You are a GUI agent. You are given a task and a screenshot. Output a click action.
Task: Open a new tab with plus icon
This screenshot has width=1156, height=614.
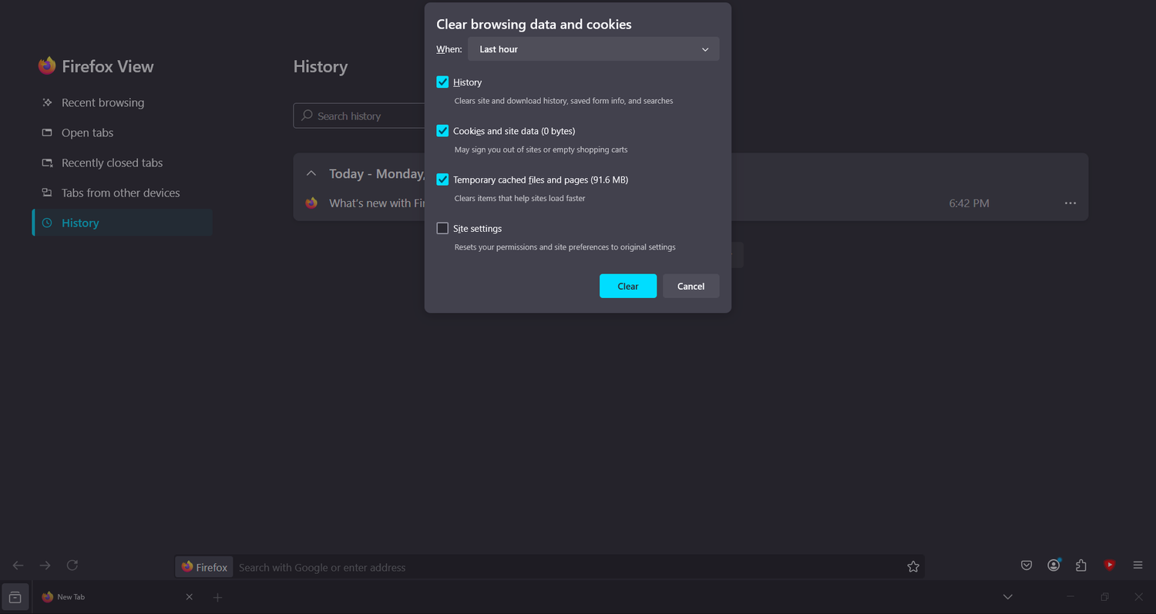tap(217, 597)
